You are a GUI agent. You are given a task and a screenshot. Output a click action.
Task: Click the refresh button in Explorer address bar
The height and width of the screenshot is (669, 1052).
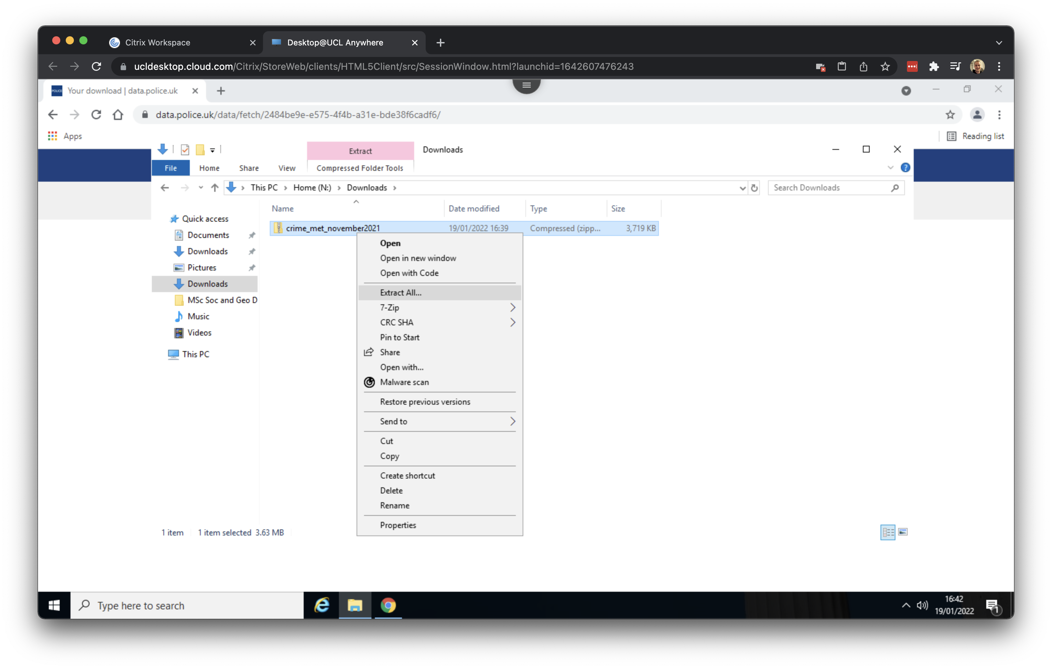point(754,188)
